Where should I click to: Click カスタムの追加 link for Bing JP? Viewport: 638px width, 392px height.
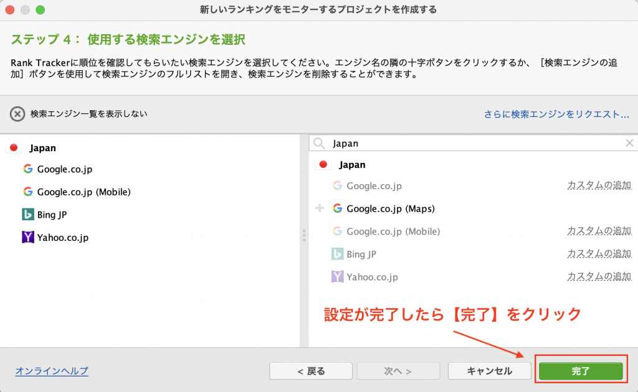point(599,253)
